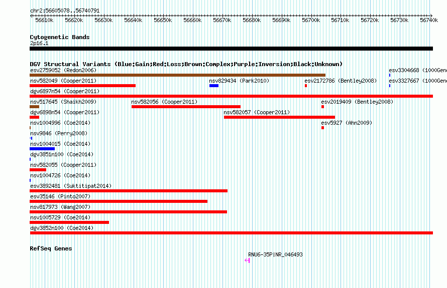This screenshot has width=447, height=288.
Task: Click the nsv1004015 blue gain bar
Action: click(42, 149)
